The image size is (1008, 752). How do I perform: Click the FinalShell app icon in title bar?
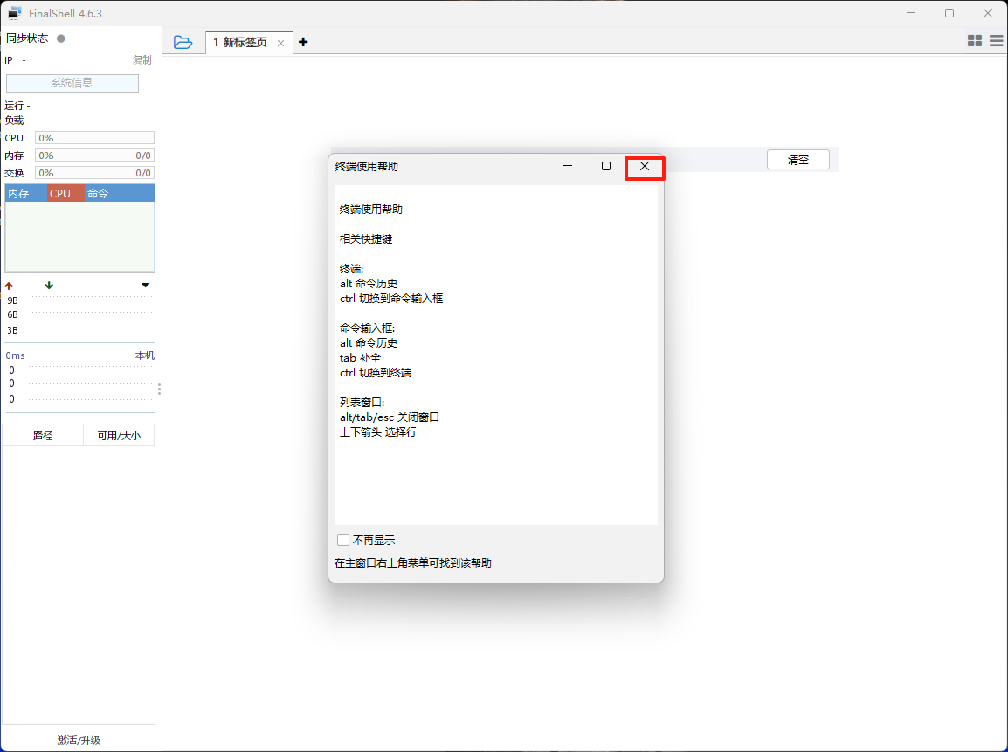[x=14, y=13]
